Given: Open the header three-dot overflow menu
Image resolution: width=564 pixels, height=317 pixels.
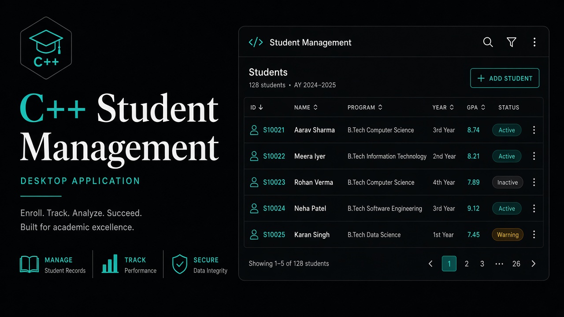Looking at the screenshot, I should [x=534, y=42].
